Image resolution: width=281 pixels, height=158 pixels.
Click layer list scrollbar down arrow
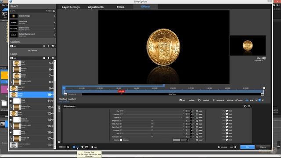[55, 148]
